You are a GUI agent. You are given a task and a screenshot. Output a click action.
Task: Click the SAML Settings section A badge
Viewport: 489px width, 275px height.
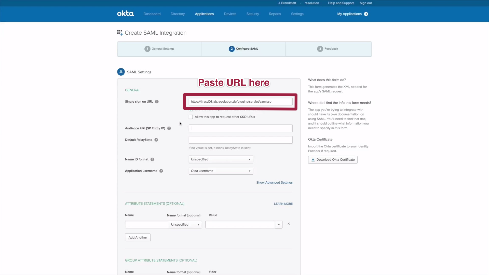point(121,72)
